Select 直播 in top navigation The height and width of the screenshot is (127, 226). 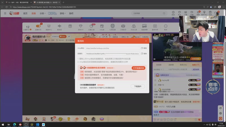click(x=34, y=13)
